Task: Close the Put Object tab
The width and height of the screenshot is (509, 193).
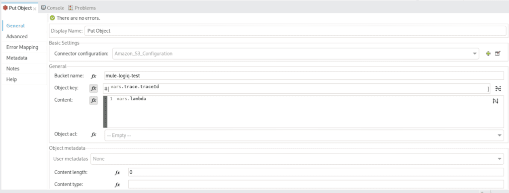Action: 35,8
